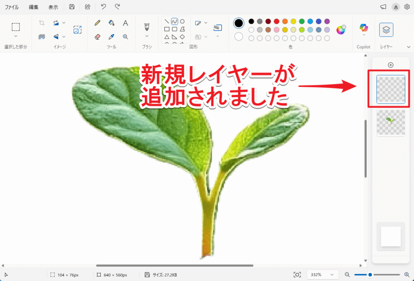Collapse the ribbon with the chevron

409,47
